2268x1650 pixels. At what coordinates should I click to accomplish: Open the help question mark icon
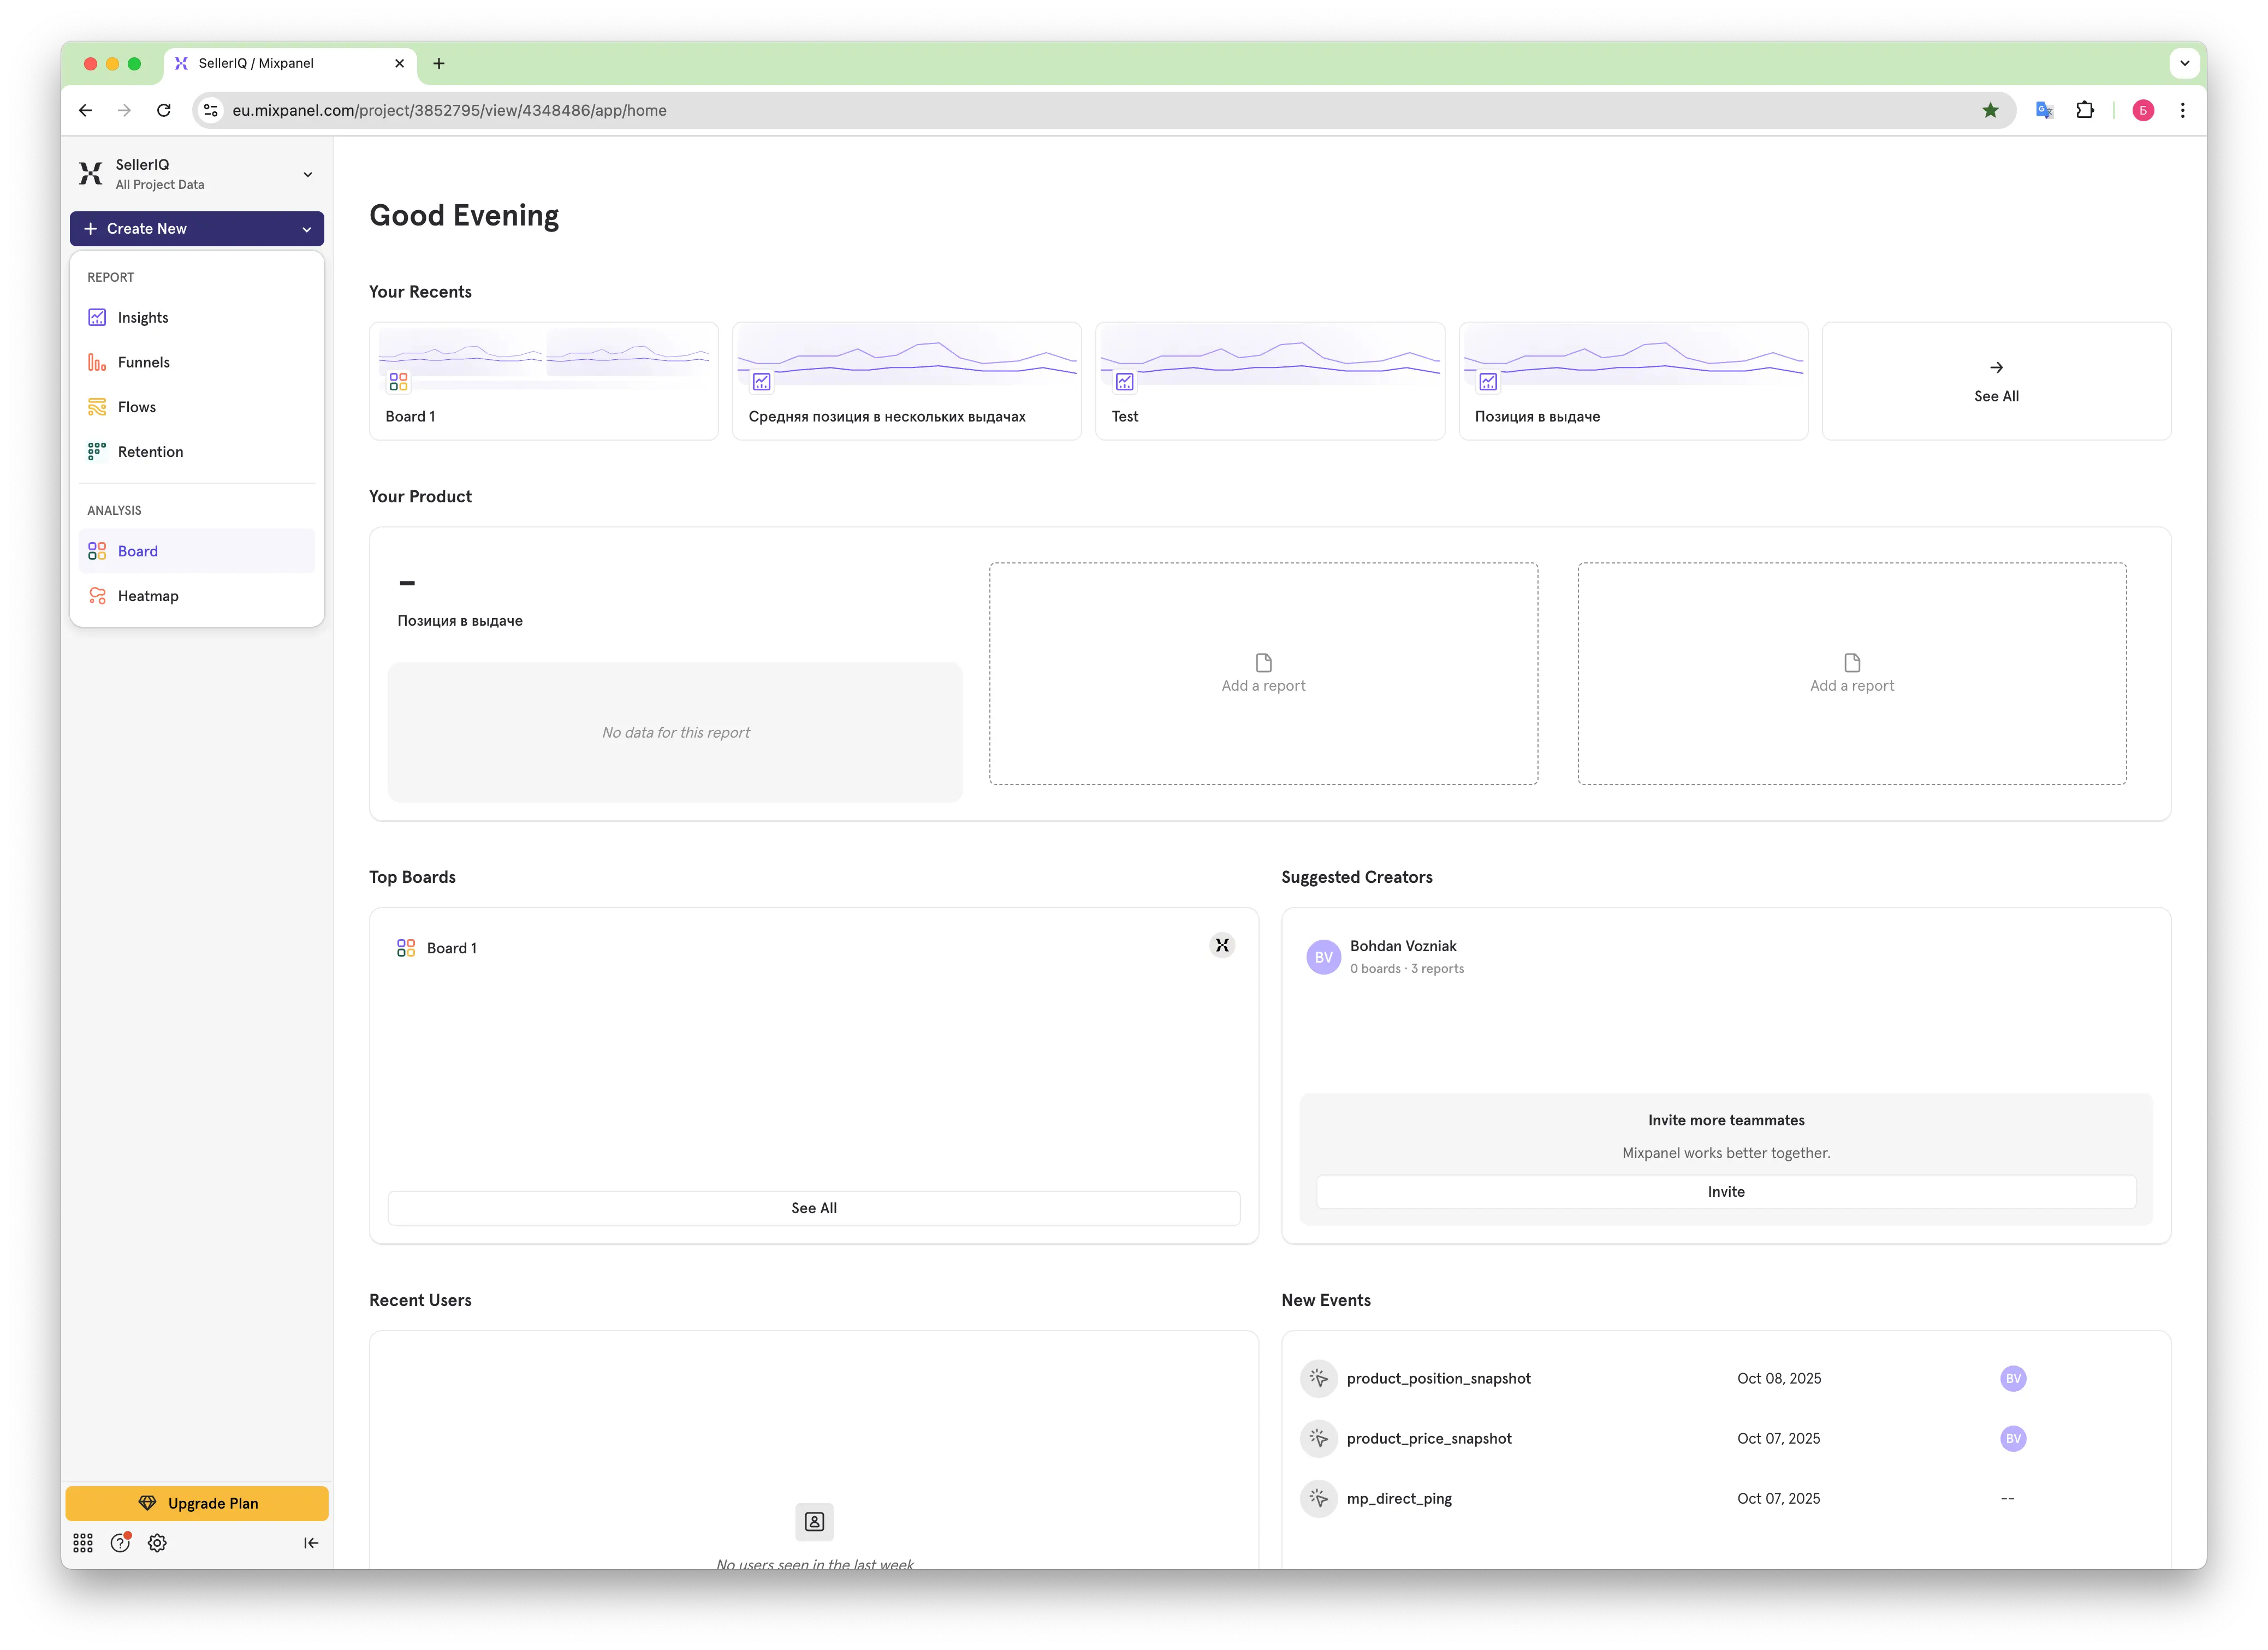tap(120, 1543)
